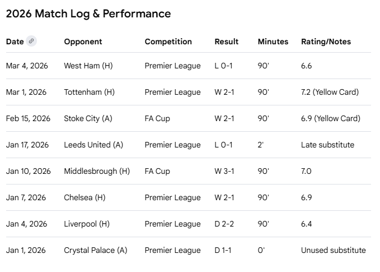Image resolution: width=380 pixels, height=272 pixels.
Task: Click the Mar 4, 2026 date cell
Action: (27, 66)
